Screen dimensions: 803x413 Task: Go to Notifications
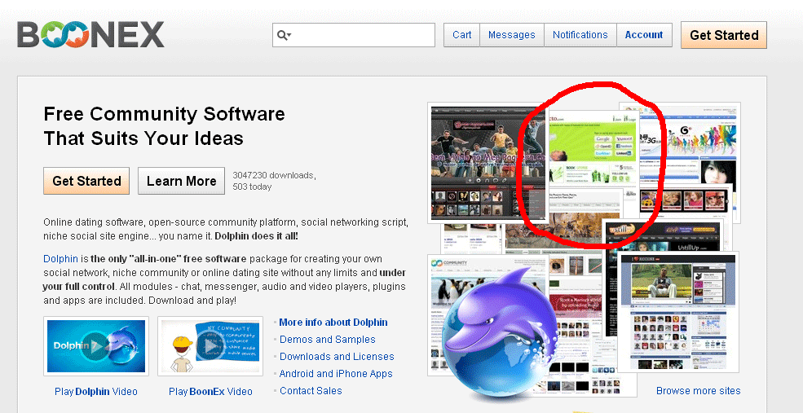[x=580, y=35]
